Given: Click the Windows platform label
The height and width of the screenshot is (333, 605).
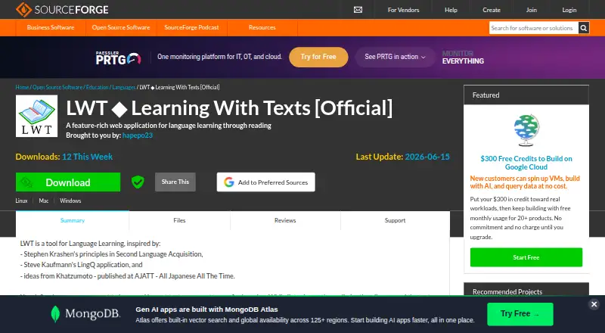Looking at the screenshot, I should click(70, 201).
